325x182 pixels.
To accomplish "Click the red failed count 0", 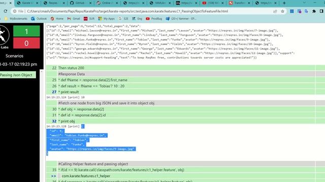I will coord(26,43).
